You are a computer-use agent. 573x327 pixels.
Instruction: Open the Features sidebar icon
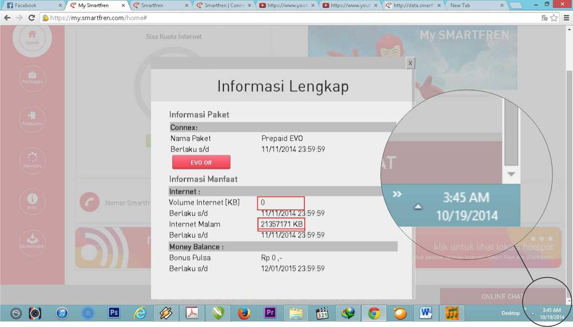(32, 120)
